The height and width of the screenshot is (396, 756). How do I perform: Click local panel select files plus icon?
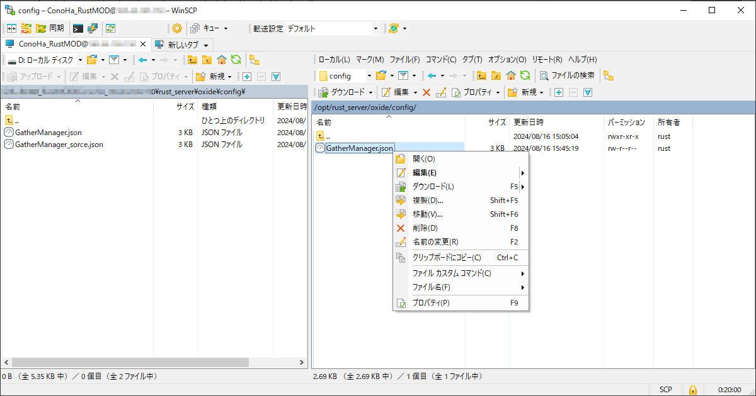pyautogui.click(x=247, y=76)
